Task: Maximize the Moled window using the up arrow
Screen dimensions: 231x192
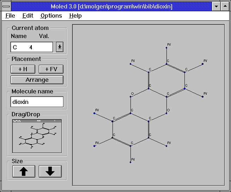Action: click(225, 6)
